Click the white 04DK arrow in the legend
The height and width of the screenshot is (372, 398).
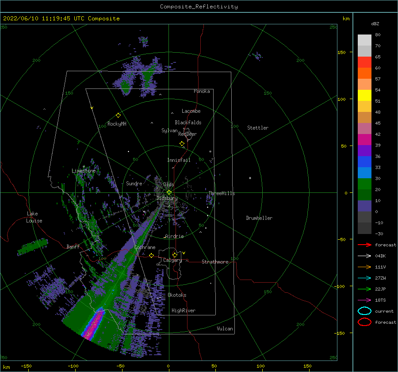[x=364, y=256]
